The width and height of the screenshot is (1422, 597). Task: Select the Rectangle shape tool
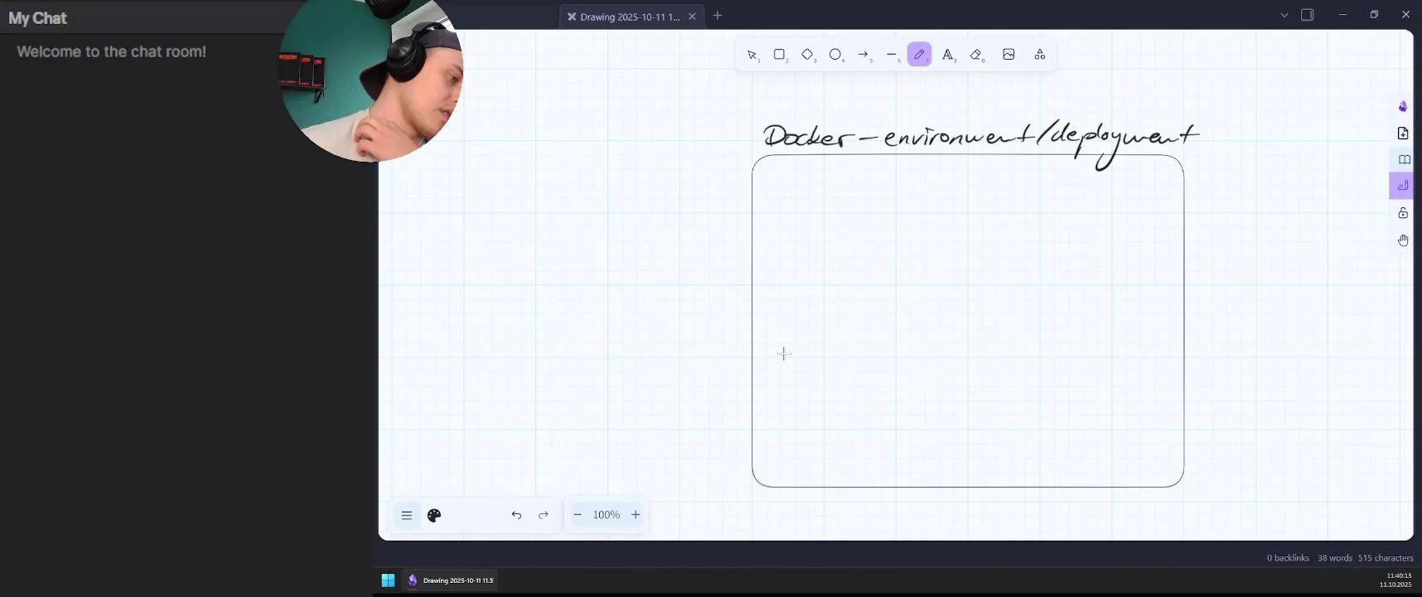coord(780,55)
